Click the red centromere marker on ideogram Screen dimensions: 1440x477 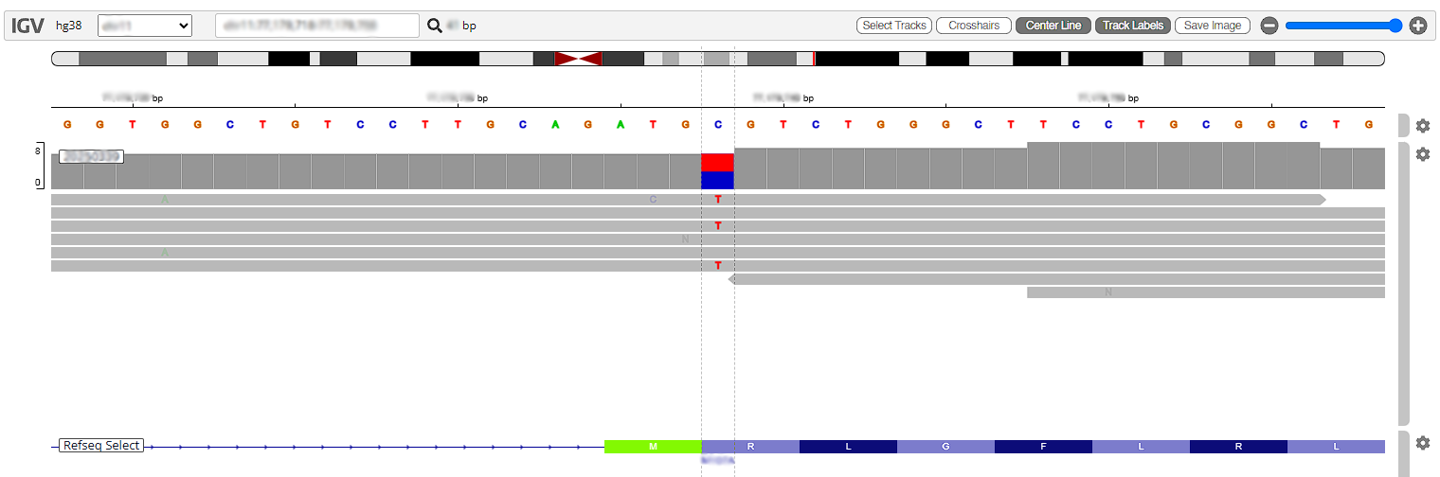click(578, 59)
